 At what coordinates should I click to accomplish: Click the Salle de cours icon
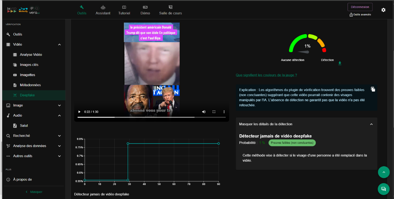171,7
